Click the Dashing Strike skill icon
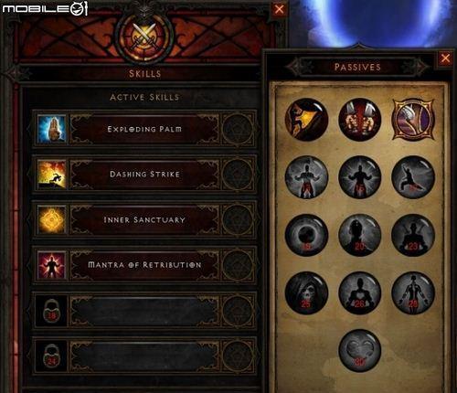The height and width of the screenshot is (393, 457). coord(51,175)
